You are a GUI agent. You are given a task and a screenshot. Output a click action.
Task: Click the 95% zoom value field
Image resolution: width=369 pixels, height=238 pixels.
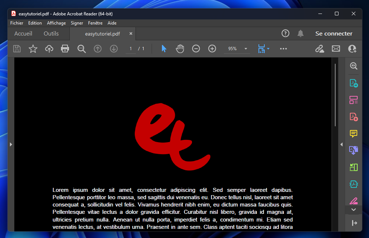232,49
